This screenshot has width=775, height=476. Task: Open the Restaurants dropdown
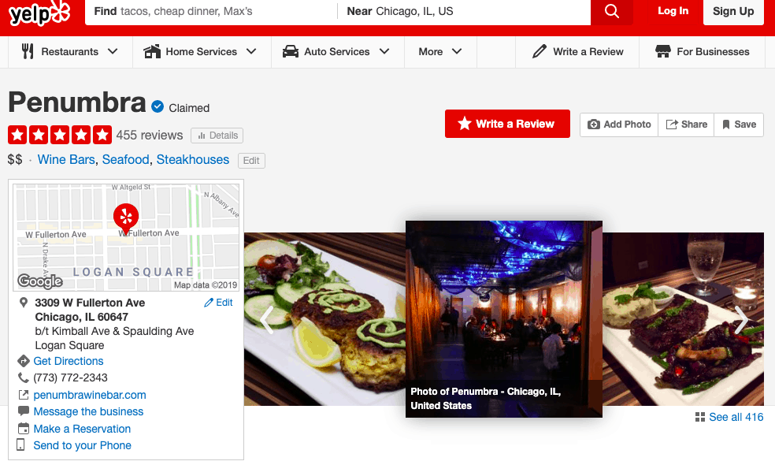(x=70, y=51)
